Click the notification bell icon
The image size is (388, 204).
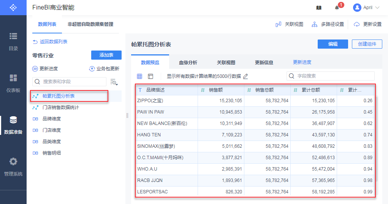(337, 8)
